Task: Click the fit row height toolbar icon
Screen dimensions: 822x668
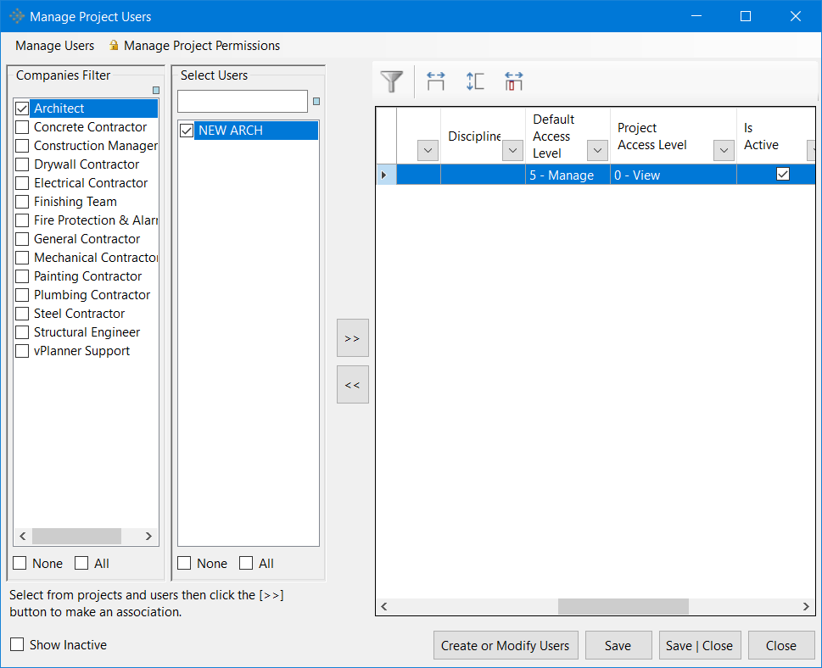Action: click(474, 81)
